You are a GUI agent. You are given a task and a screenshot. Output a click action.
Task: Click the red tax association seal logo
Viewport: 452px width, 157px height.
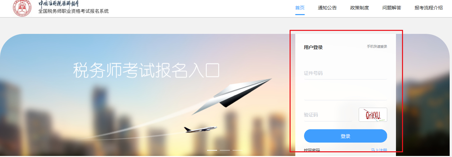(22, 8)
